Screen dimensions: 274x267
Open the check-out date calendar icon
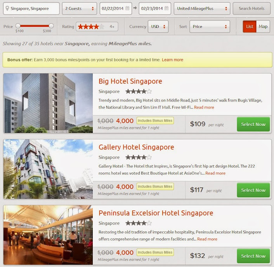(x=167, y=8)
